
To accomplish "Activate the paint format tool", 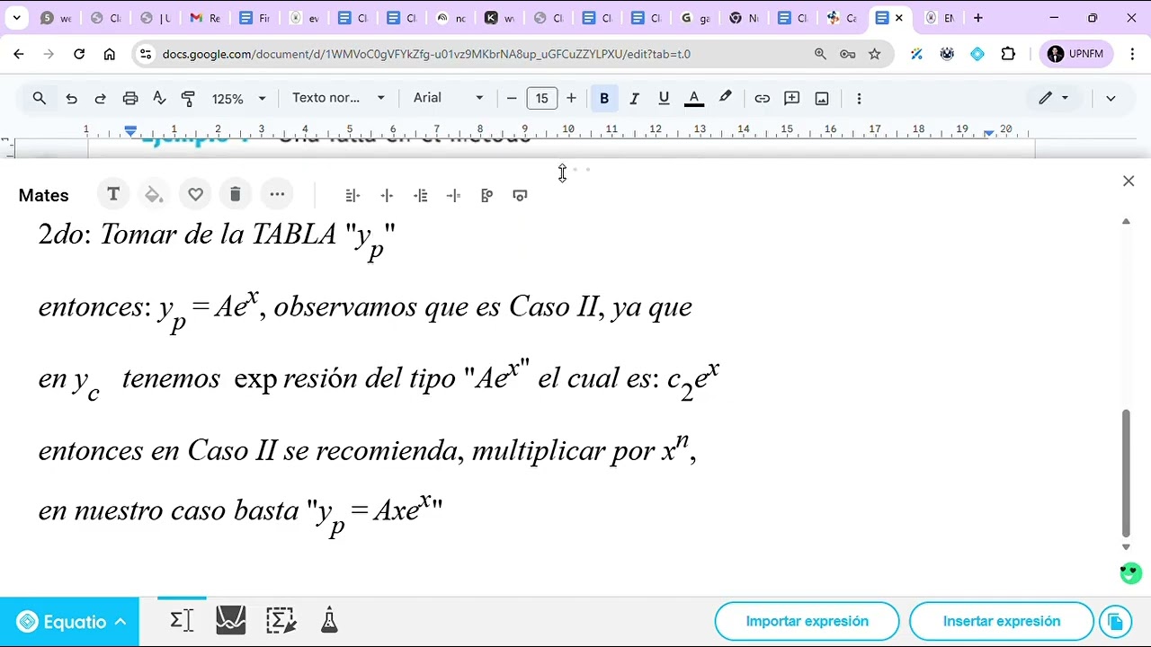I will (x=188, y=98).
